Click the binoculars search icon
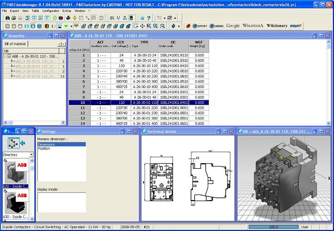This screenshot has width=334, height=231. (x=7, y=18)
